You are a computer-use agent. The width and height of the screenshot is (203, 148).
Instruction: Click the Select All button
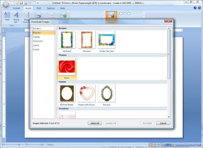point(95,123)
